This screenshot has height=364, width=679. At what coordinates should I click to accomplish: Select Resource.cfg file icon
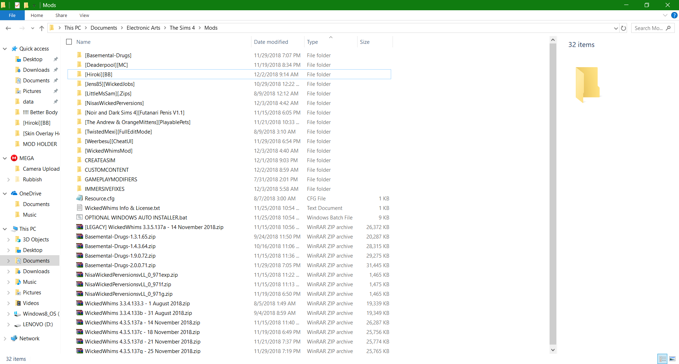(80, 198)
